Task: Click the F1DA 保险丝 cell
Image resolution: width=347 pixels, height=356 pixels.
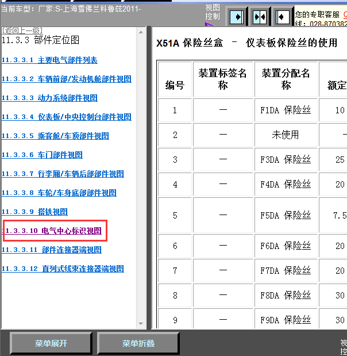Action: [286, 110]
